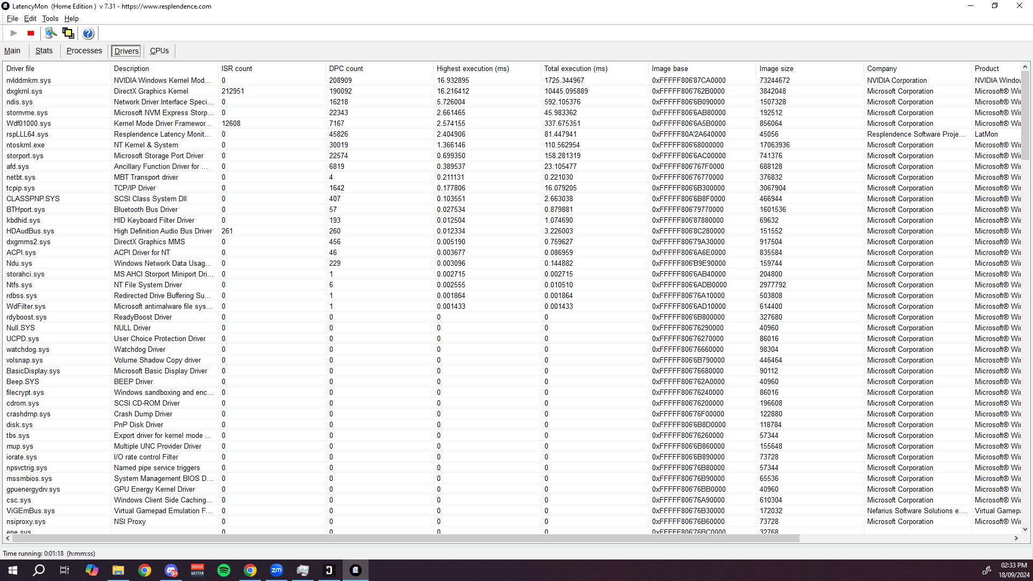Open Spotify from the taskbar

point(224,570)
